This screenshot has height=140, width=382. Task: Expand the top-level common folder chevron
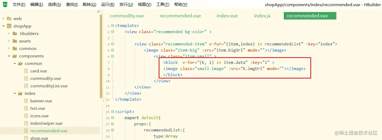click(x=9, y=48)
